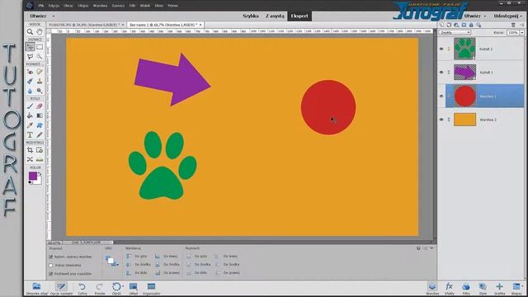Select the Custom Shape tool

point(40,125)
